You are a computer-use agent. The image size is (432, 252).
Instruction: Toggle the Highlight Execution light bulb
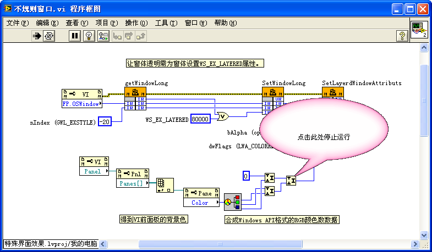tap(89, 36)
